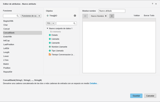This screenshot has height=102, width=160.
Task: Click the help question mark icon
Action: [152, 4]
